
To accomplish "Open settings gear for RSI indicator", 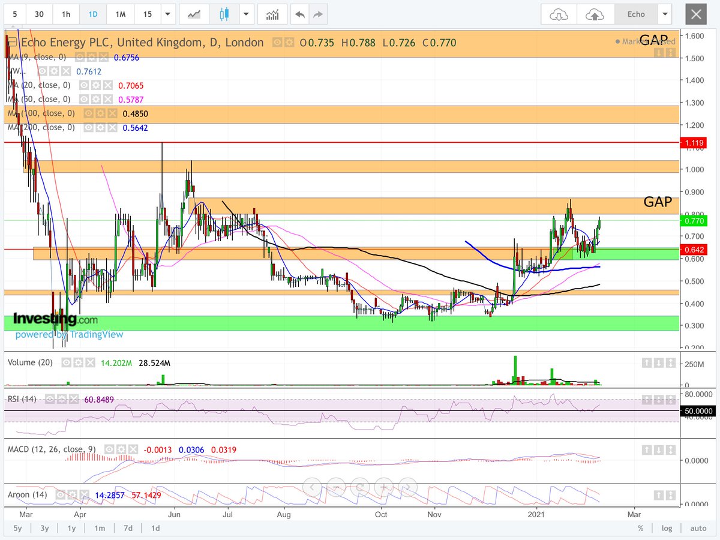I will pos(61,399).
